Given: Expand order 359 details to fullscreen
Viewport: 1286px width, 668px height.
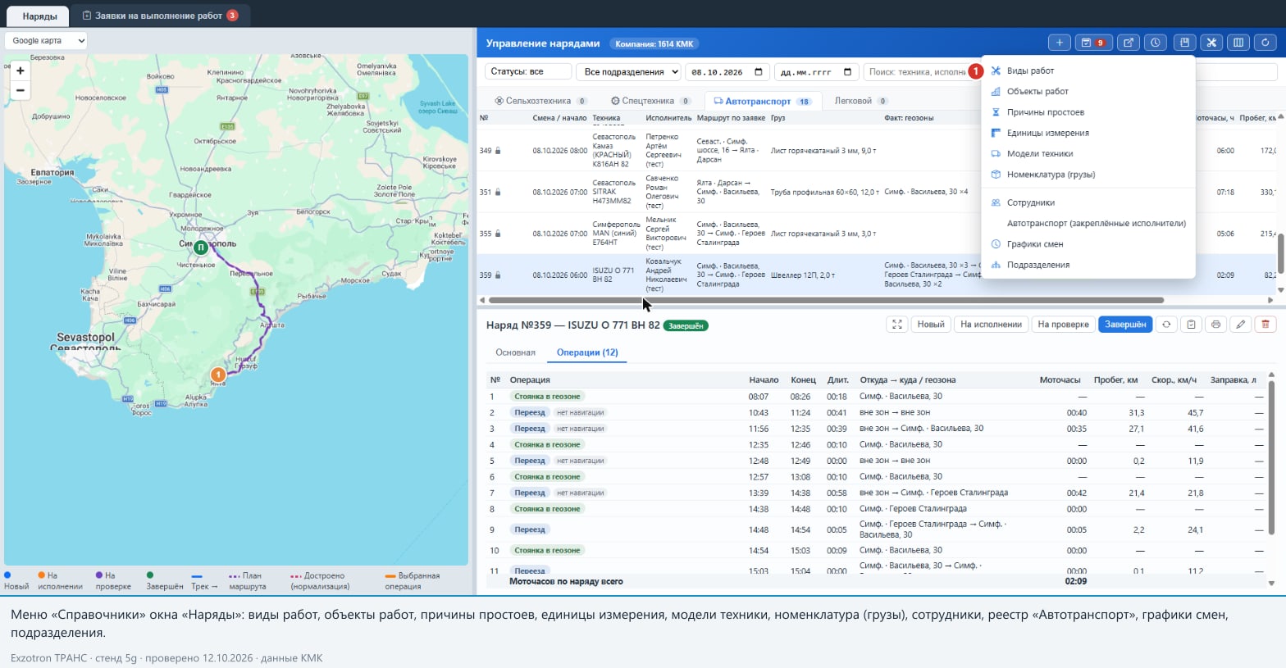Looking at the screenshot, I should (x=897, y=325).
